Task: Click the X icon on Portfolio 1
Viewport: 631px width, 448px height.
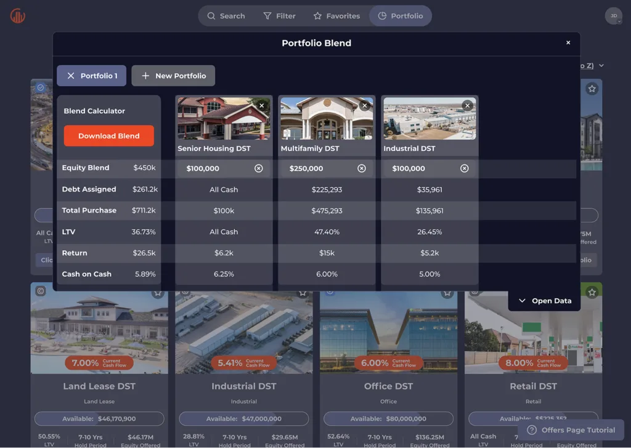Action: 71,76
